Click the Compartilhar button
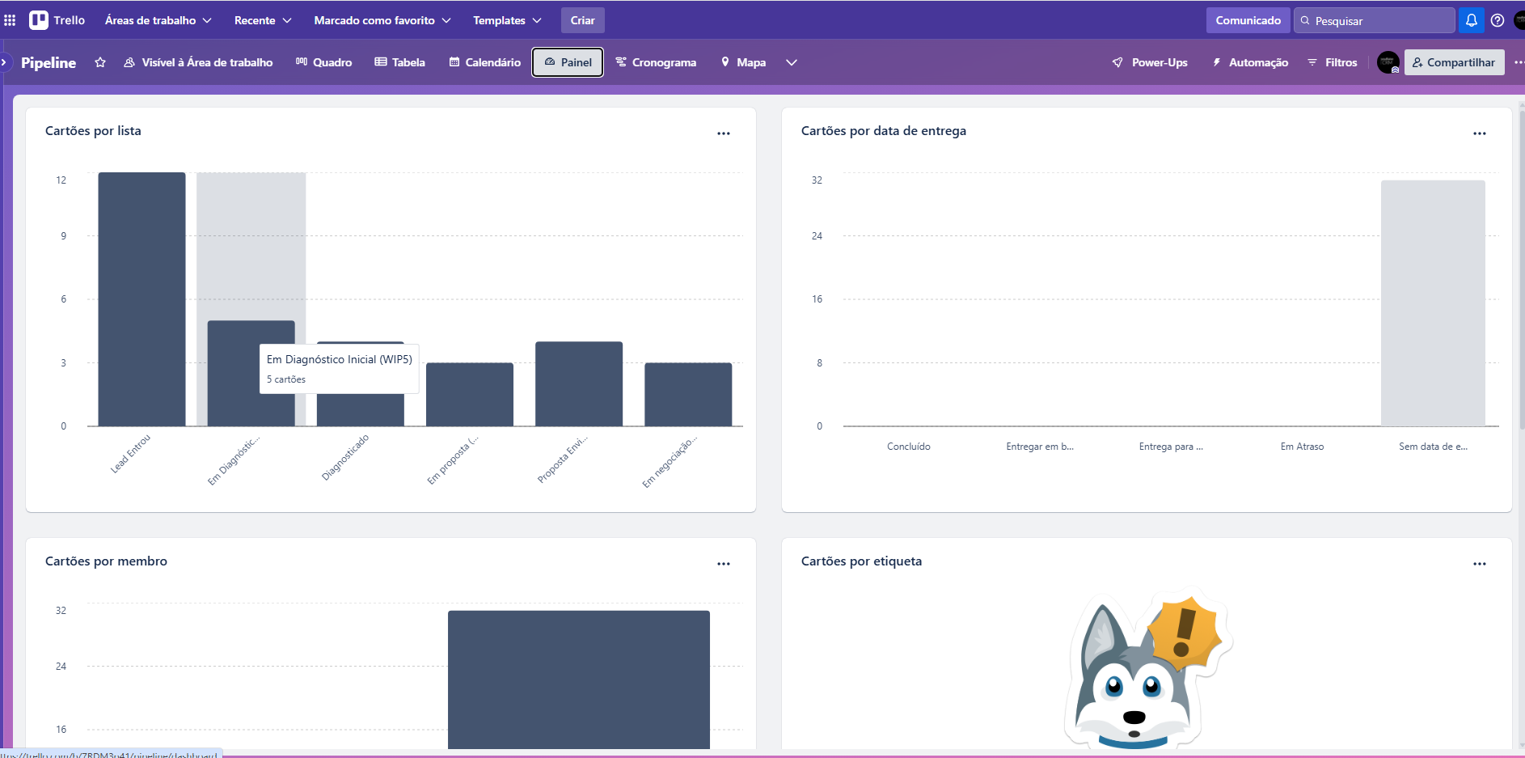The image size is (1525, 758). pyautogui.click(x=1454, y=62)
